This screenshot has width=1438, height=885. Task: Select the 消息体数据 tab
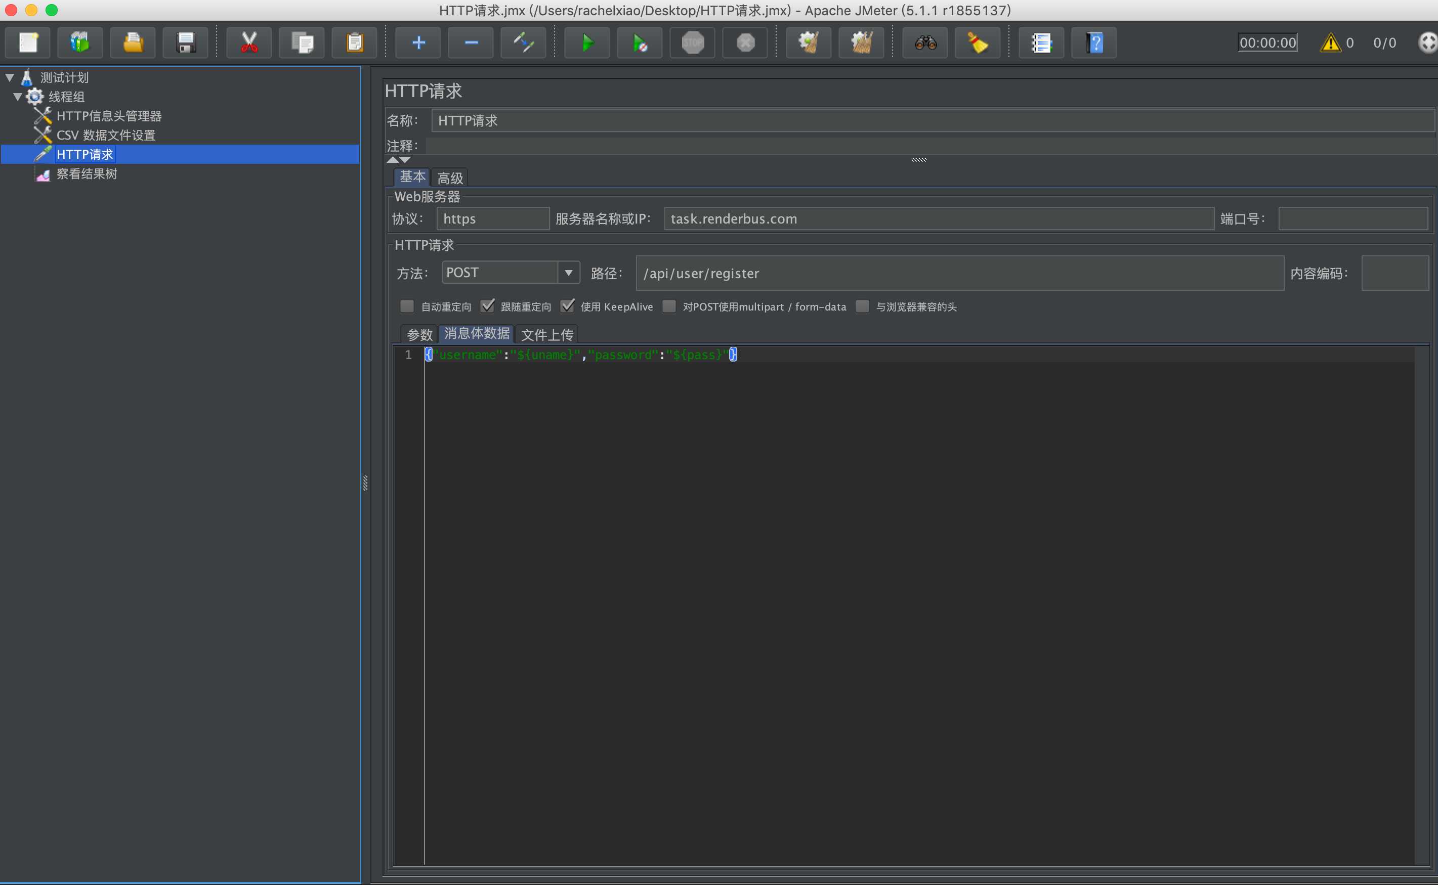477,334
